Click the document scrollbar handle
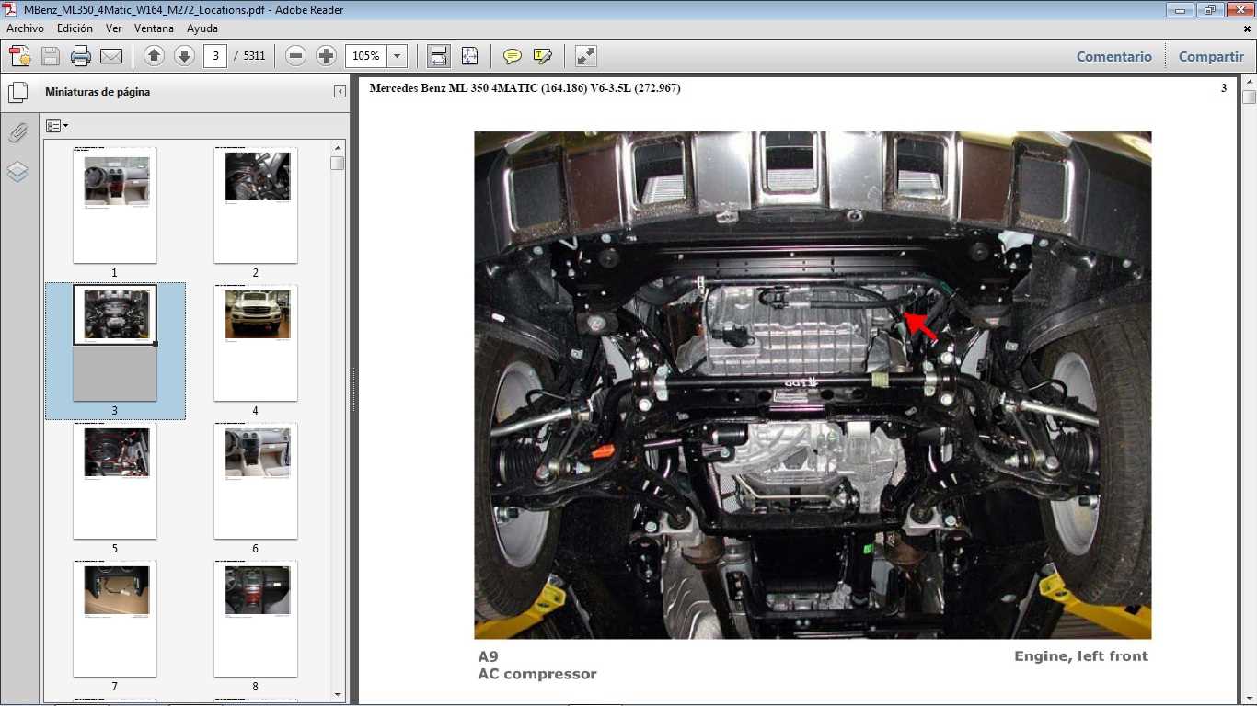Viewport: 1257px width, 706px height. pos(1249,97)
